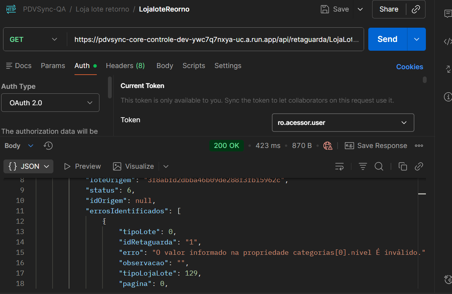
Task: Open the comments panel in right sidebar
Action: (x=447, y=14)
